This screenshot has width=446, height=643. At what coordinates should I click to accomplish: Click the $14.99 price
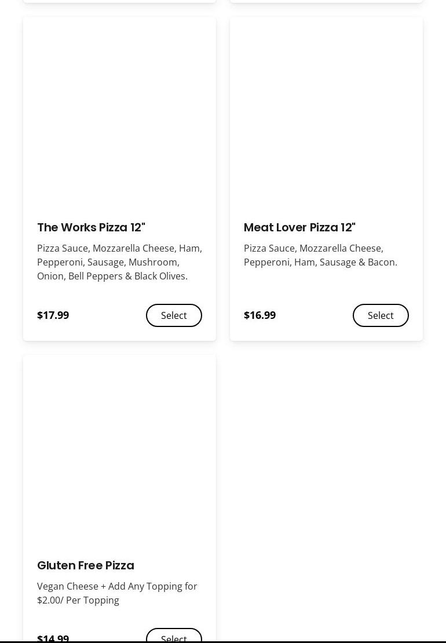point(53,638)
